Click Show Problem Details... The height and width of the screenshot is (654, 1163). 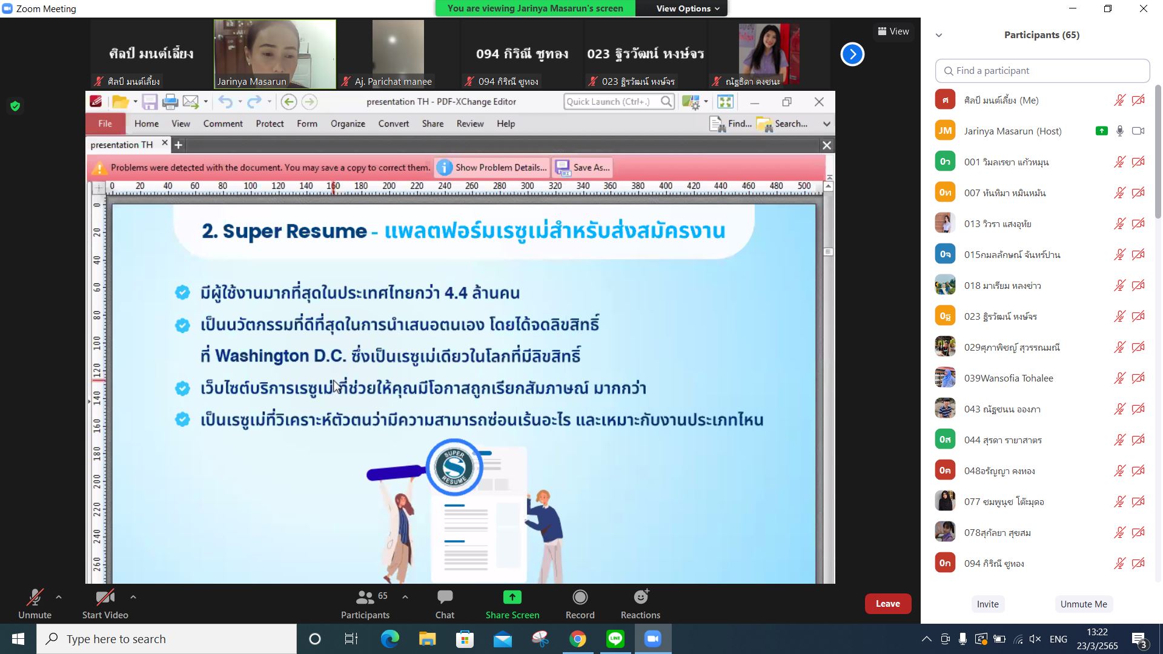tap(492, 168)
